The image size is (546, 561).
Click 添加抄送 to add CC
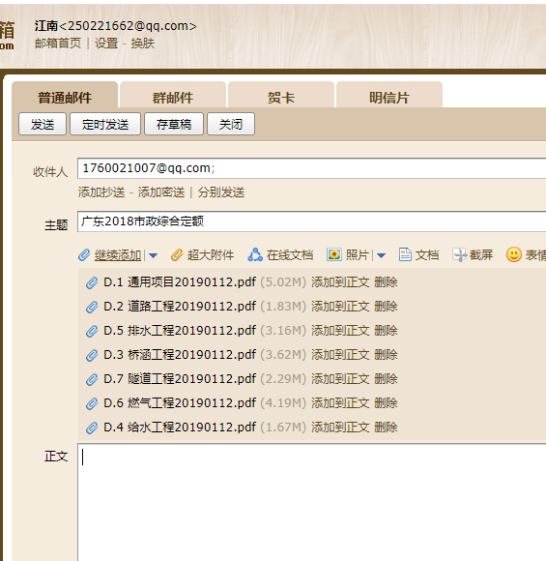[101, 192]
